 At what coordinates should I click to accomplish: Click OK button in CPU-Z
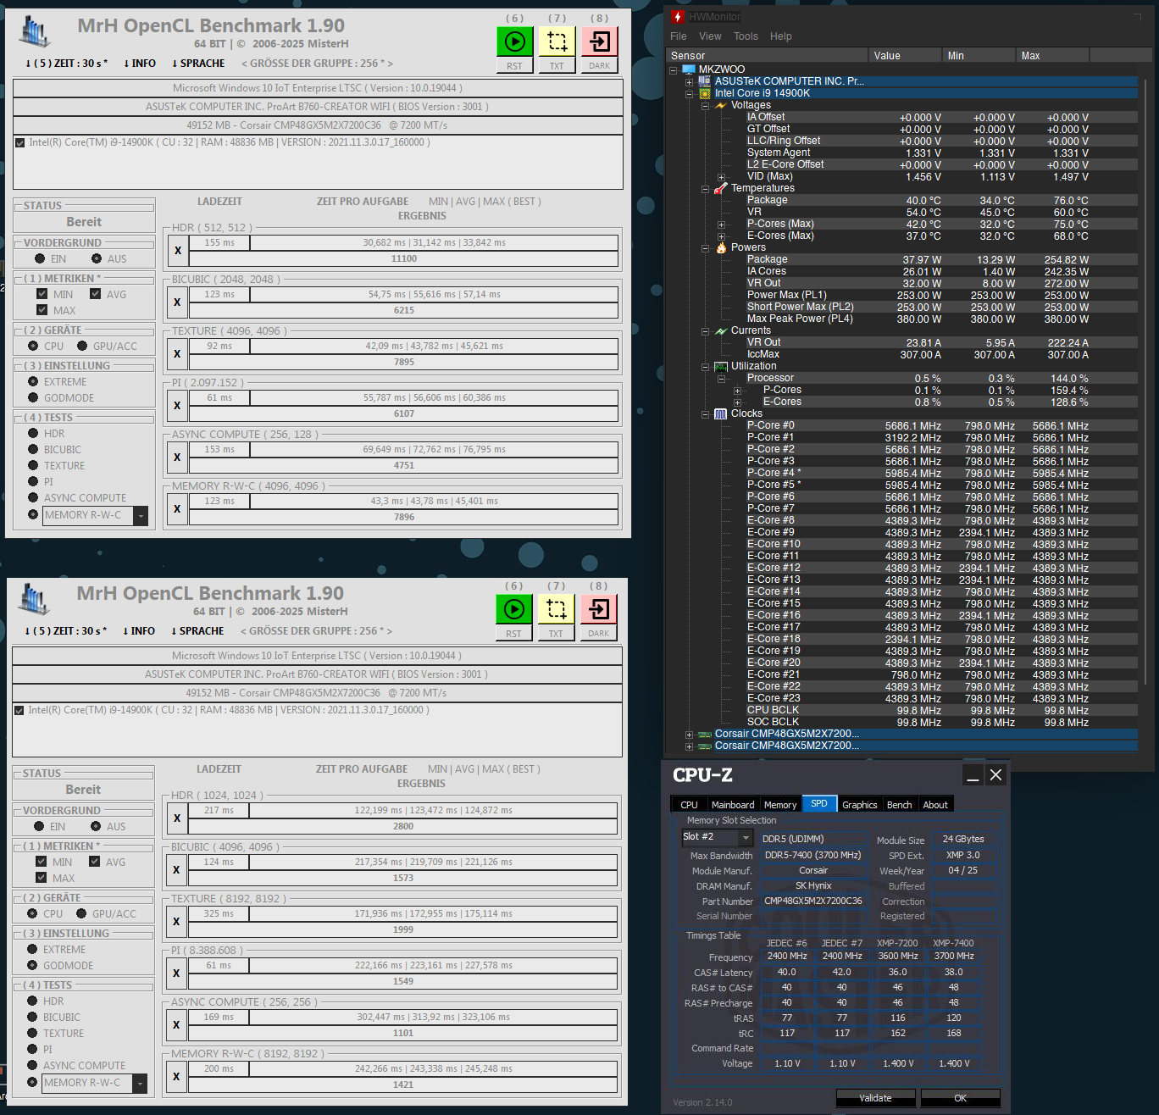point(960,1098)
